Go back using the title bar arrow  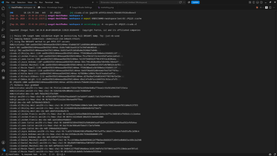point(93,2)
